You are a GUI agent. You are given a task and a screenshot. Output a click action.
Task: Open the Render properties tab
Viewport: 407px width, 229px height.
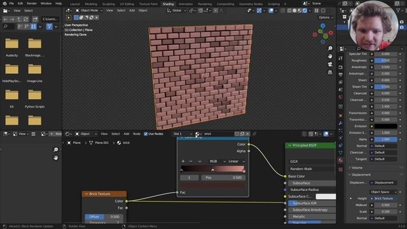[341, 67]
